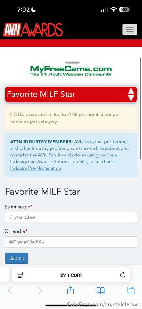Viewport: 142px width, 309px height.
Task: Tap the MyFreeCams.com sponsor banner
Action: 71,69
